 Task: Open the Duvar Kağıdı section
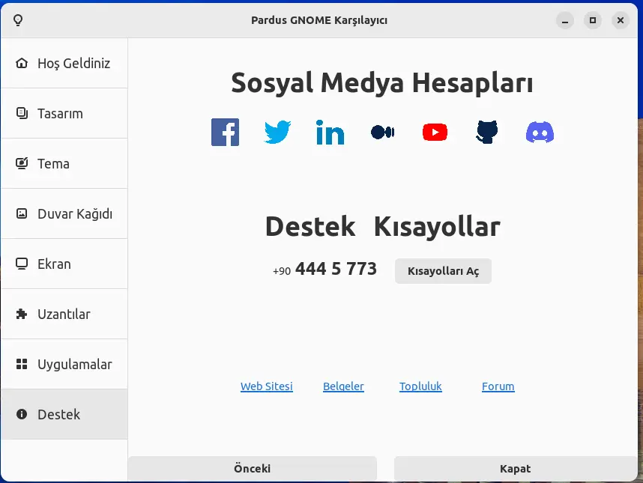(x=64, y=214)
